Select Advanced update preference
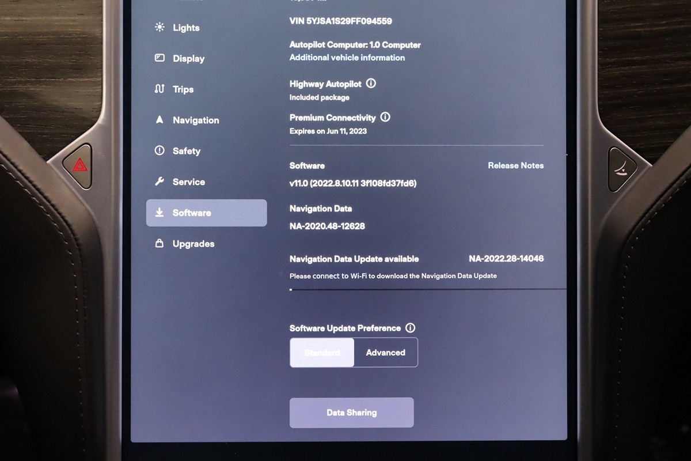Screen dimensions: 691x461 (386, 353)
